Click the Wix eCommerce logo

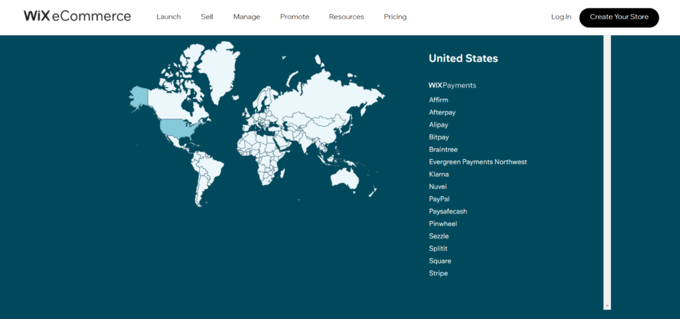77,16
